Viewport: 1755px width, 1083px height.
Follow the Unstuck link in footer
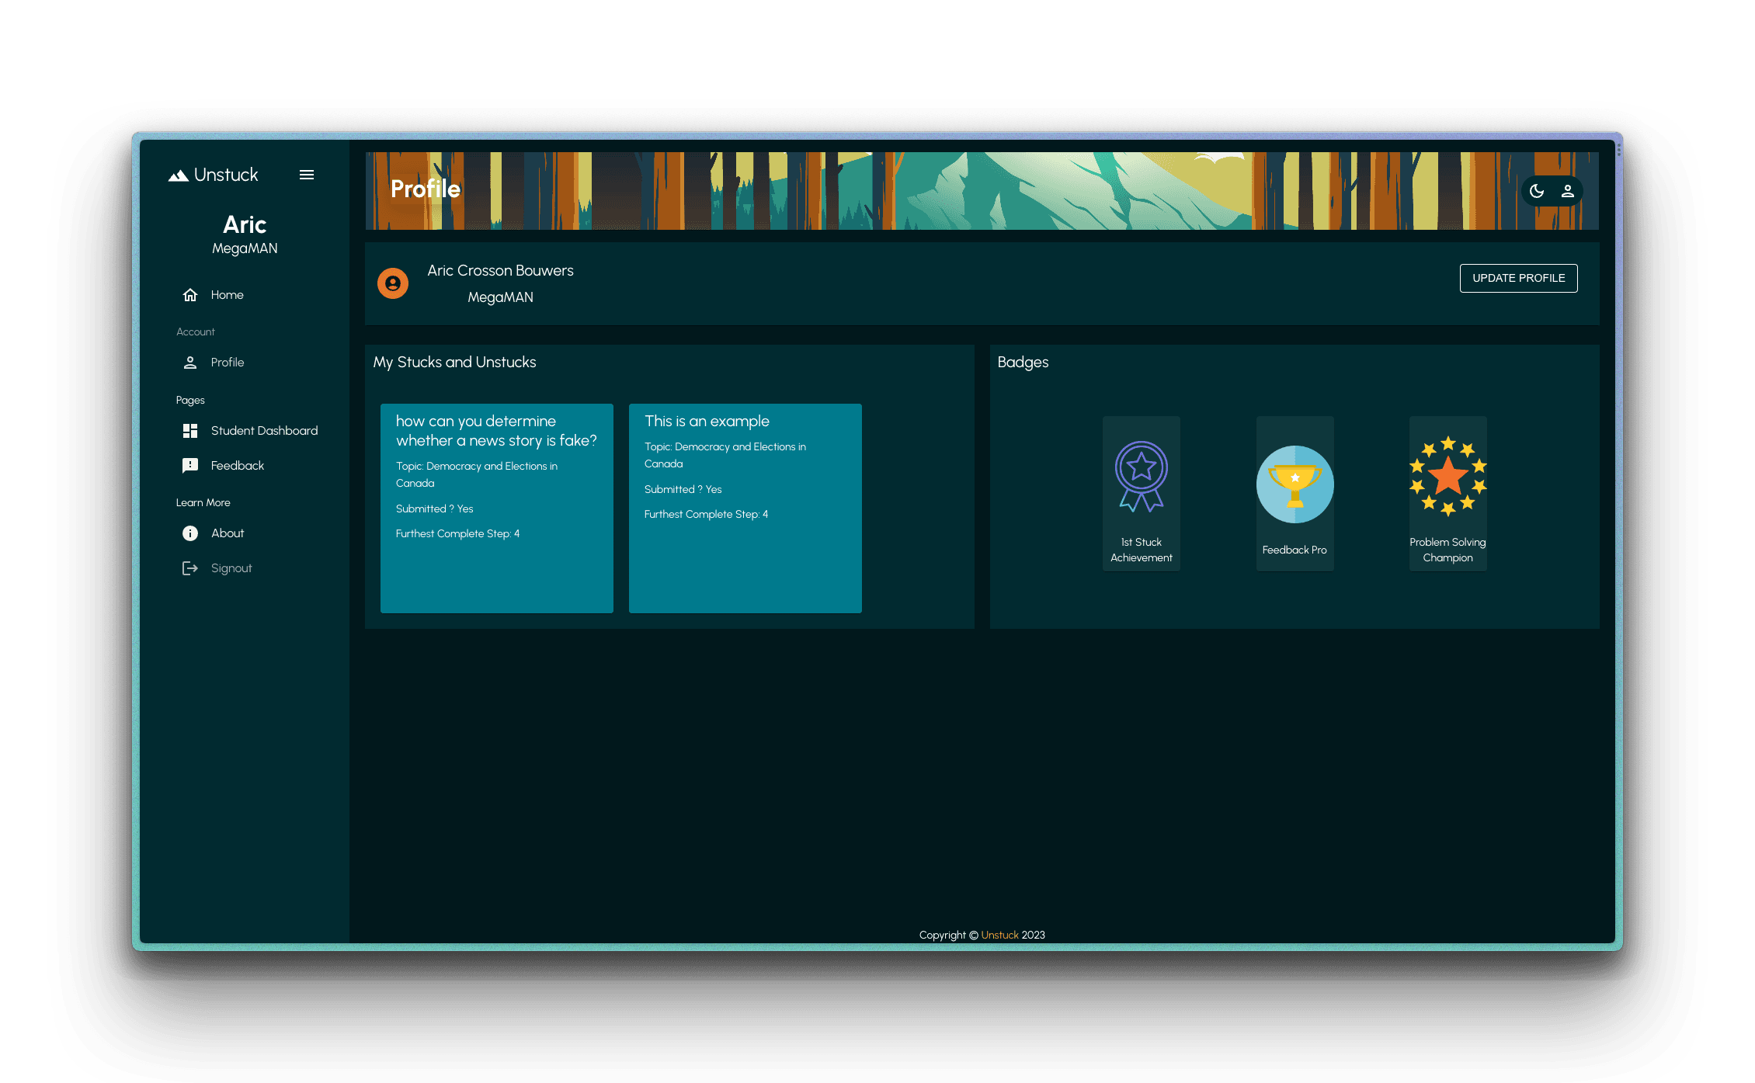click(x=999, y=935)
